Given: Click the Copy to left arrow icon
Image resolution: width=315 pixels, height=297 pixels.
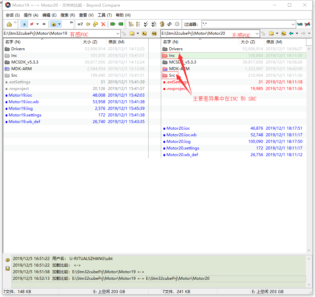Looking at the screenshot, I should click(88, 24).
